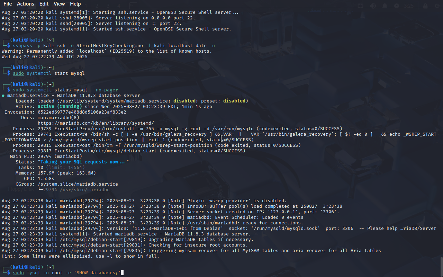Click the 'Docs: man:mariadbd(8)' line
This screenshot has width=443, height=277.
[x=50, y=118]
